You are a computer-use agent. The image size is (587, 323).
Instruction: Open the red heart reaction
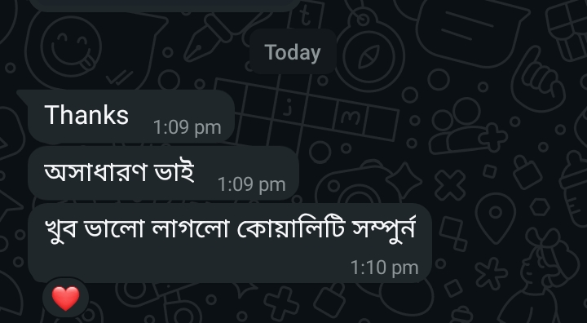[x=65, y=298]
